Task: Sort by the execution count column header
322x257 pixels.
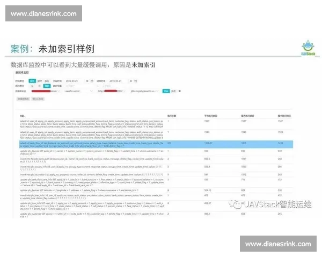Action: (x=172, y=116)
